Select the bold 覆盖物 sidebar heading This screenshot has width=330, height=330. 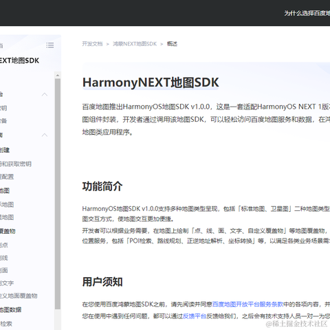point(8,231)
